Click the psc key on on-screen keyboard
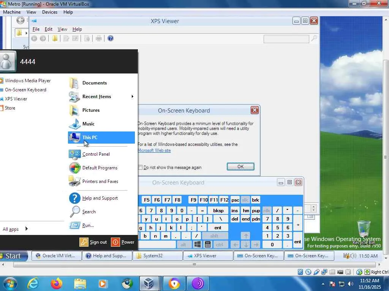389x291 pixels. 235,200
